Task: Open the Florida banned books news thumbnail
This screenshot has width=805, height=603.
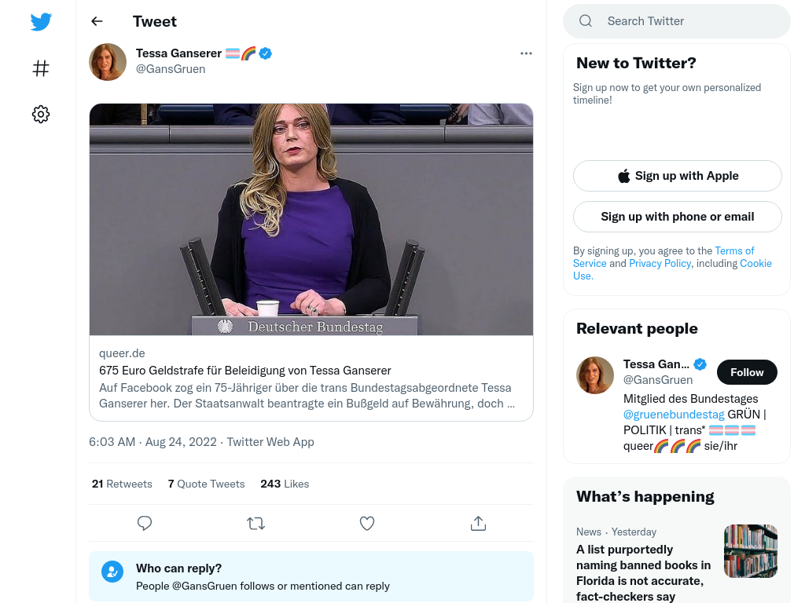Action: tap(751, 551)
